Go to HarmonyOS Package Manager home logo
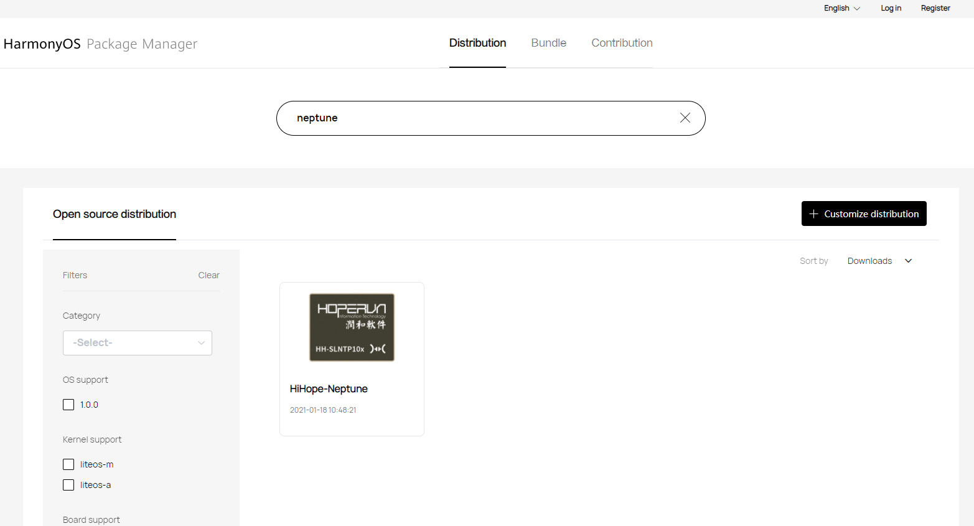This screenshot has width=974, height=526. pyautogui.click(x=100, y=44)
